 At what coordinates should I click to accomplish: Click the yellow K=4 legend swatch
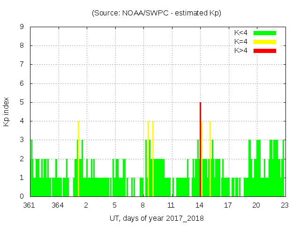point(265,42)
